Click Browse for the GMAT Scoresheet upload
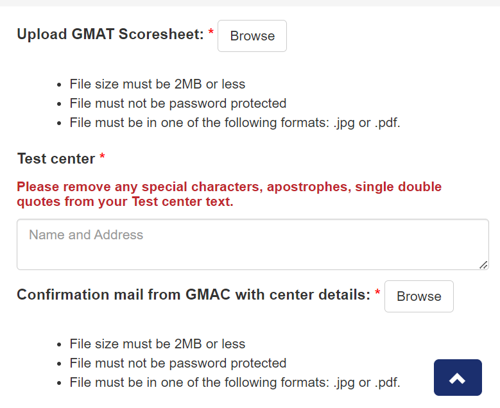Viewport: 500px width, 408px height. coord(252,36)
